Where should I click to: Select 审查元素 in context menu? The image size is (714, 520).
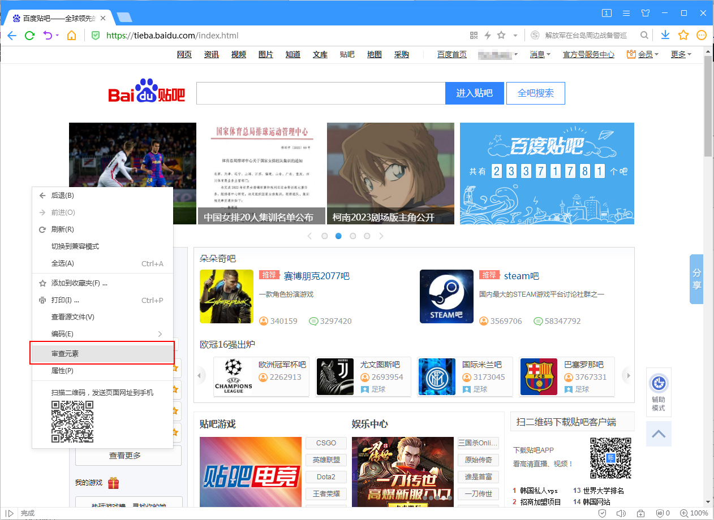(x=102, y=354)
